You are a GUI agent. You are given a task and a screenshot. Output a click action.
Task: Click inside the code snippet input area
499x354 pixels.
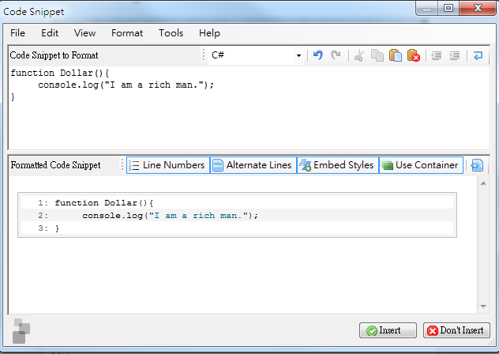pos(249,107)
